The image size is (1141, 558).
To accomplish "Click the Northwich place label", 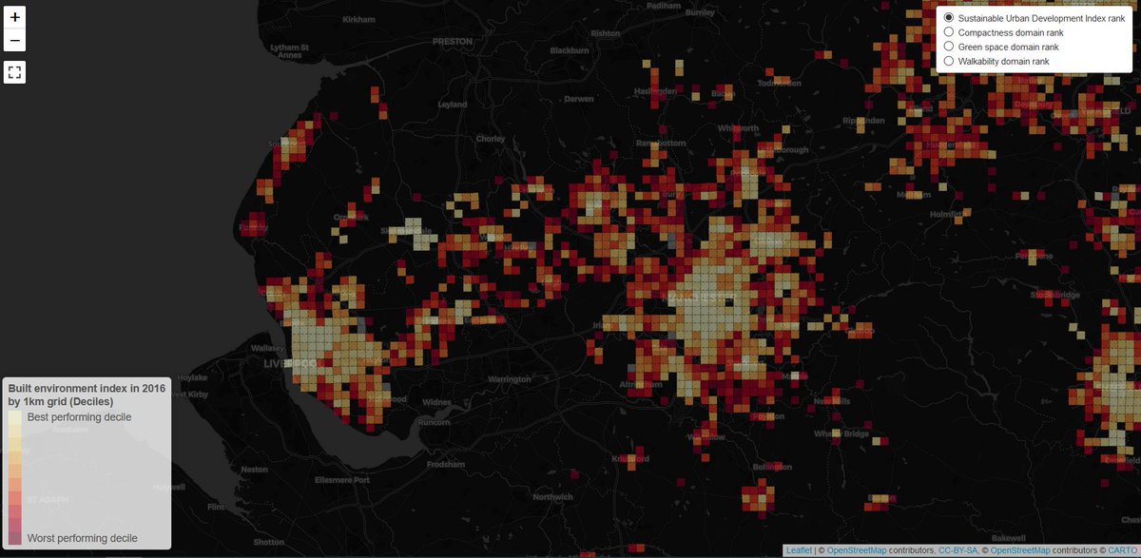I will tap(552, 497).
